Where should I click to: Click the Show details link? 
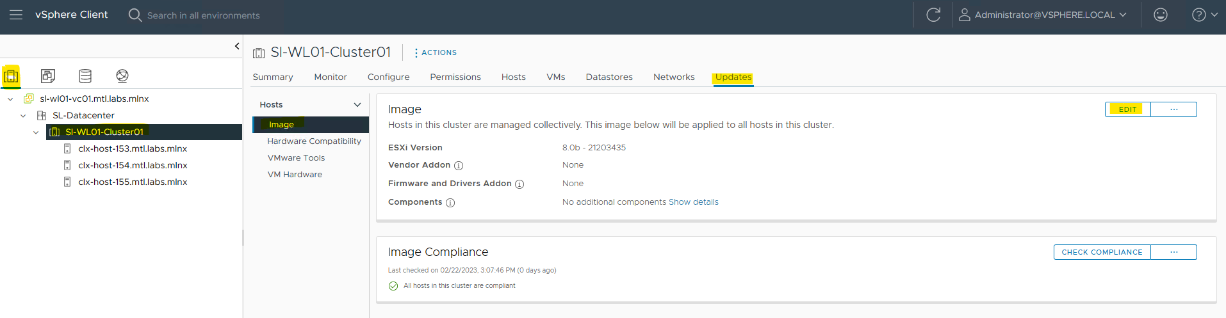[694, 202]
